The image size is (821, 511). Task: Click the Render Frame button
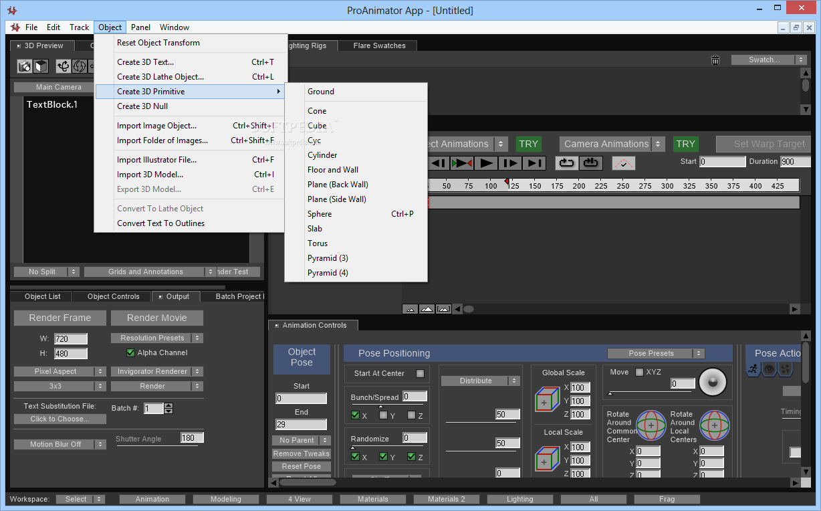coord(60,318)
